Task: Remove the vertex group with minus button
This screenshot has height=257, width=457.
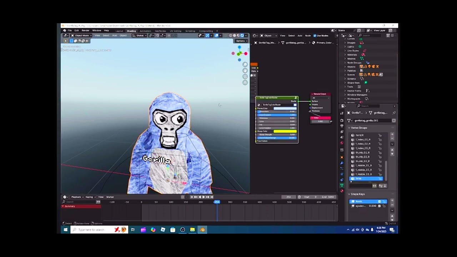Action: pos(392,139)
